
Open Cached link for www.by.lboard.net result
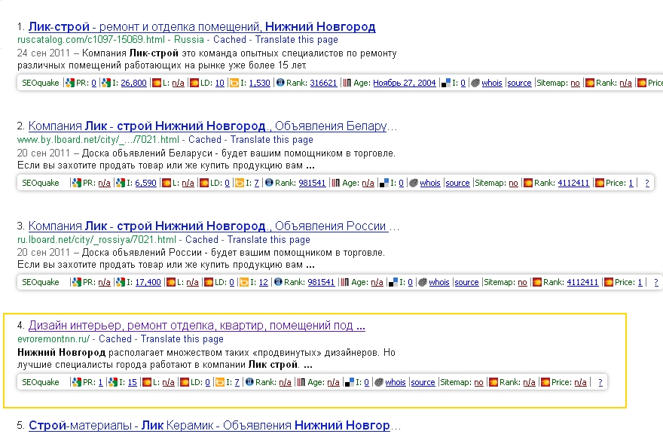[x=205, y=140]
